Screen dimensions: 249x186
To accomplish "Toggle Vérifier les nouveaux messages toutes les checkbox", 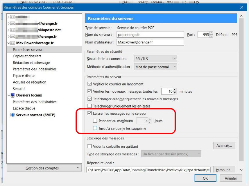I will (x=89, y=91).
